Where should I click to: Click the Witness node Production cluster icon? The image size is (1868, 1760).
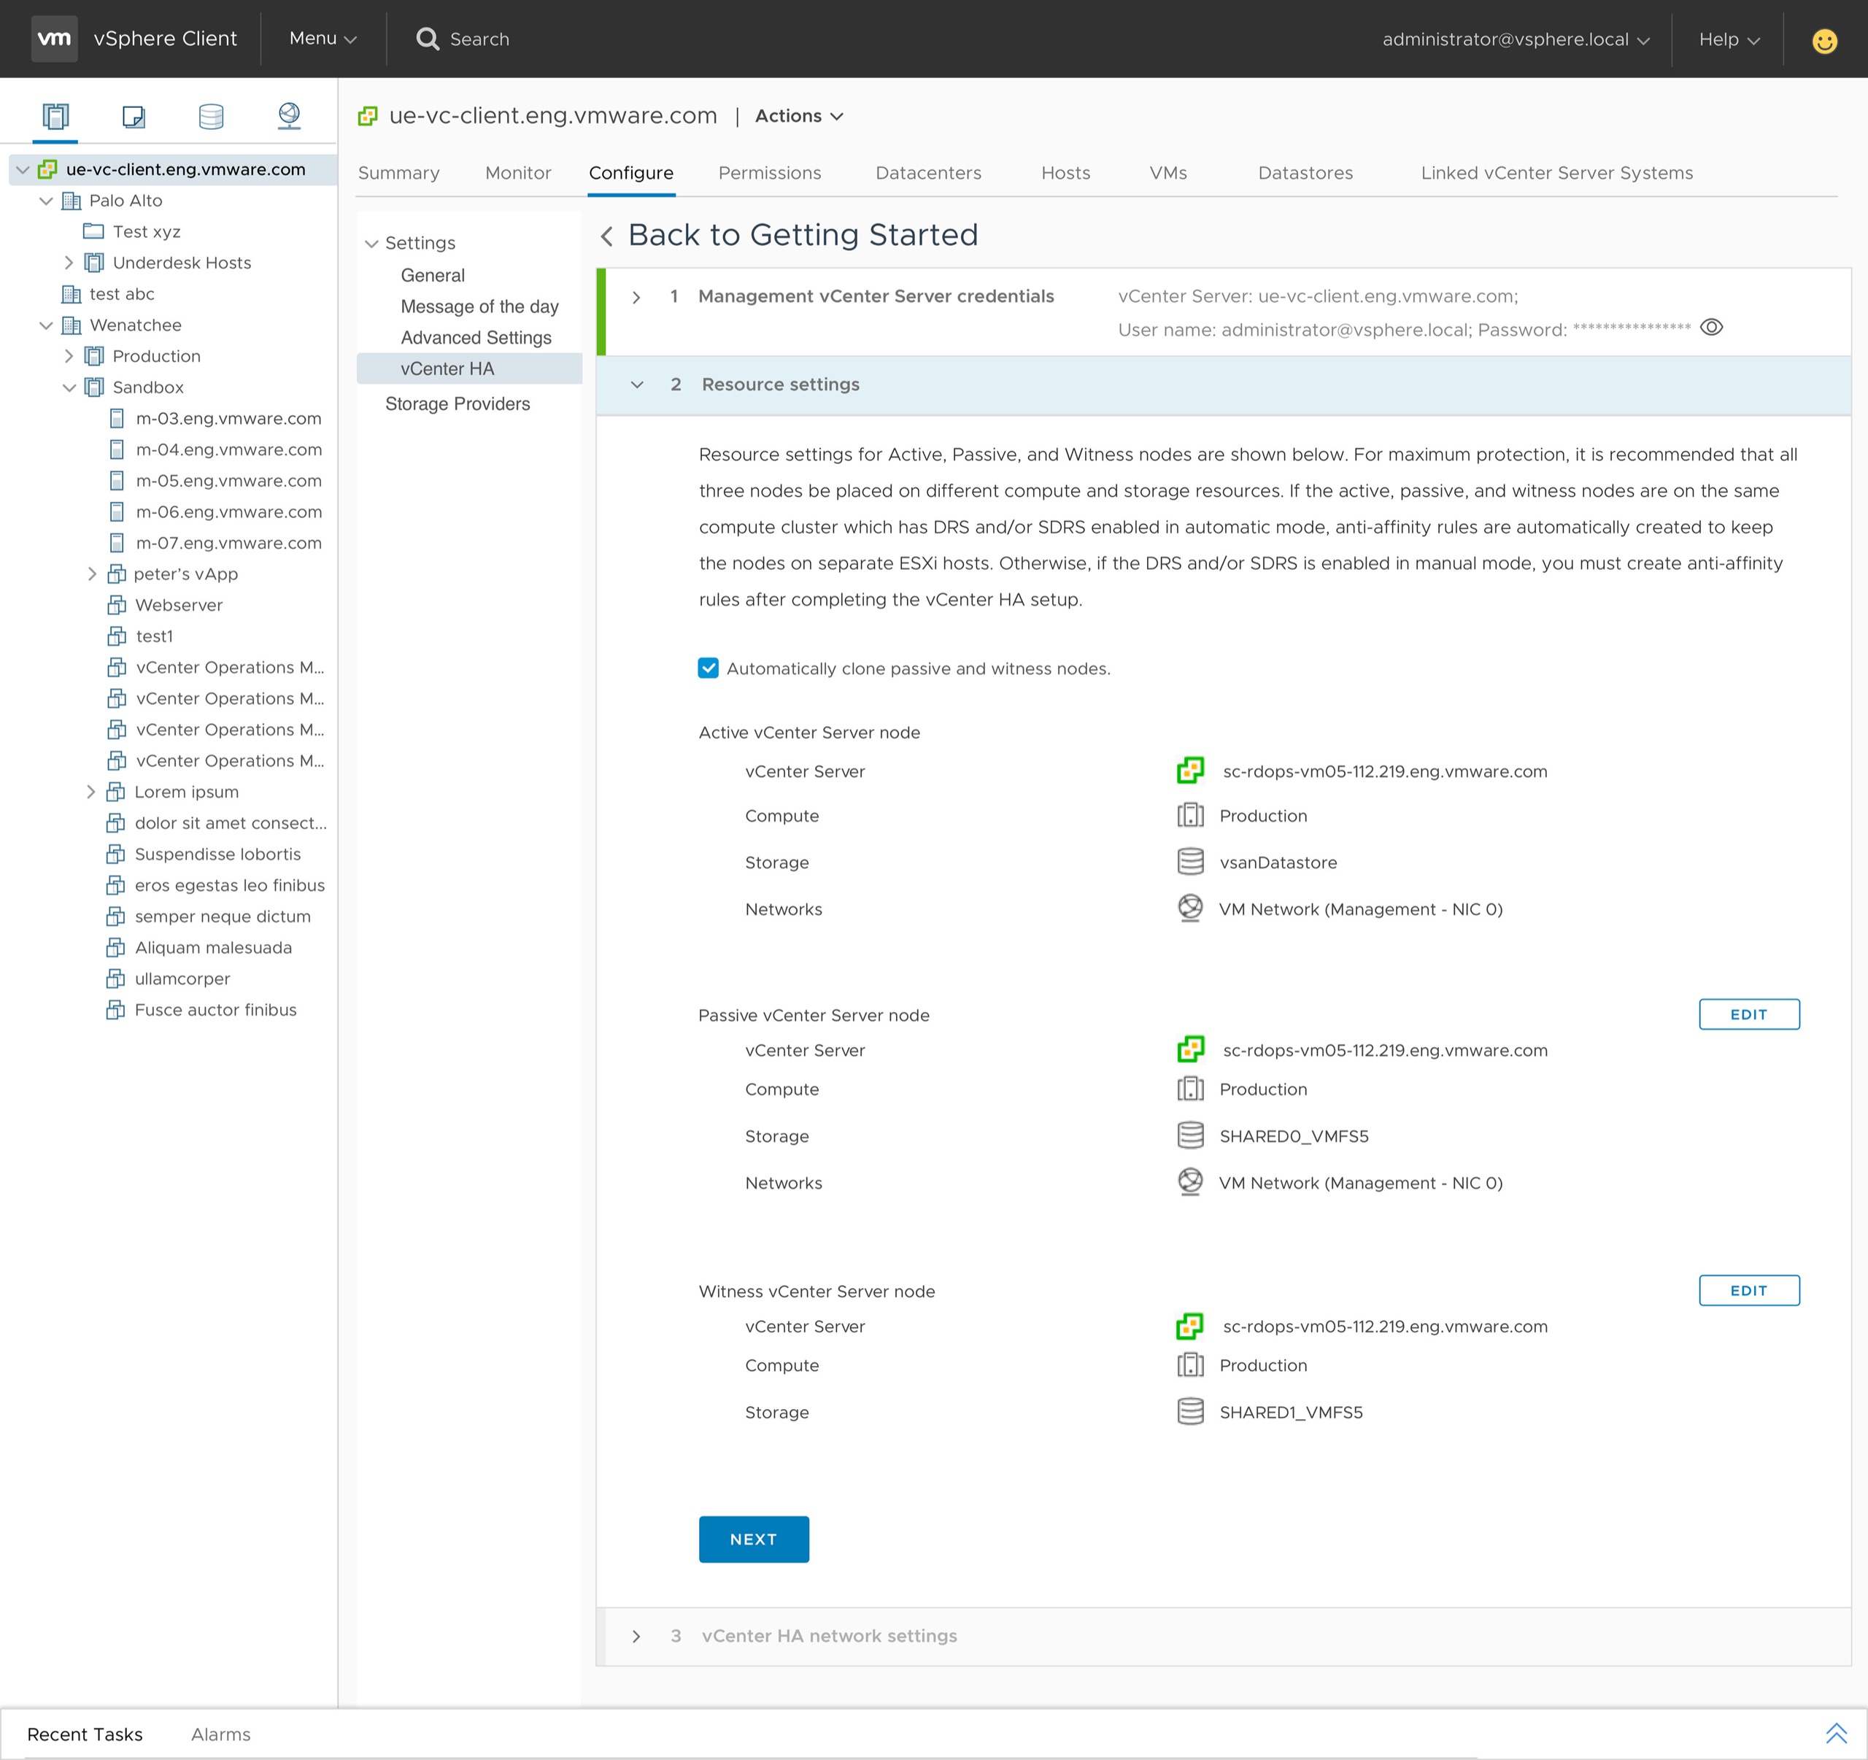(x=1191, y=1365)
